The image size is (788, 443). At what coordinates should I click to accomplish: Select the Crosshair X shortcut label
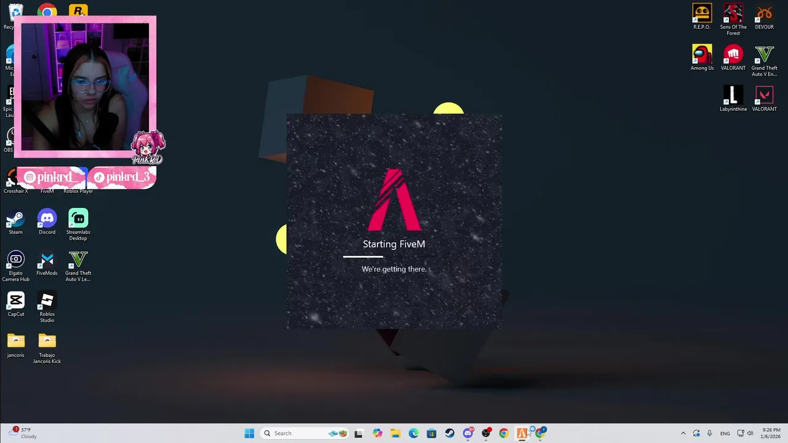click(x=15, y=191)
